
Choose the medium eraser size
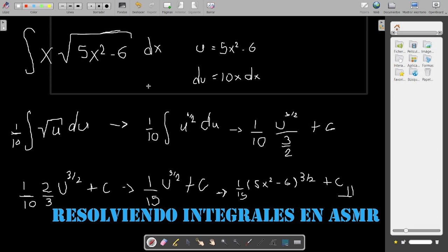pyautogui.click(x=99, y=6)
